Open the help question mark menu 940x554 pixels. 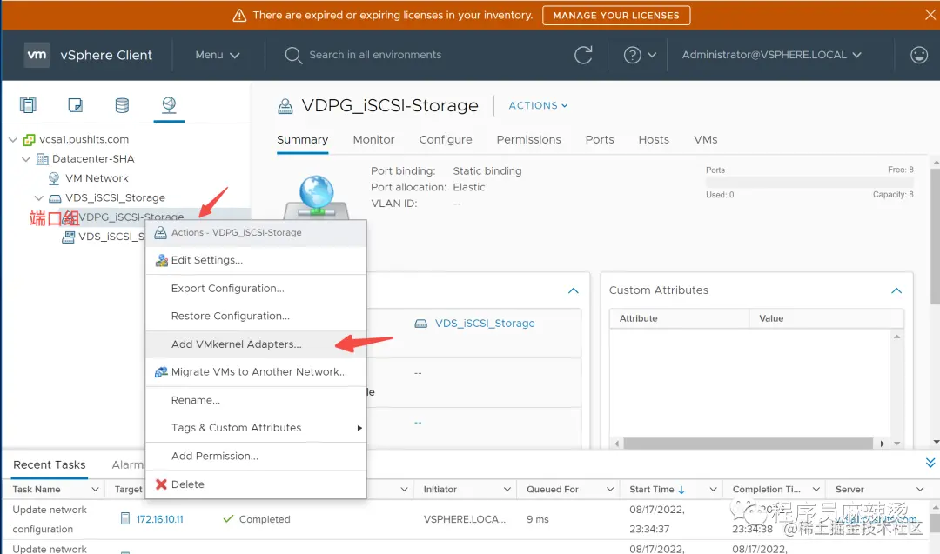tap(640, 55)
